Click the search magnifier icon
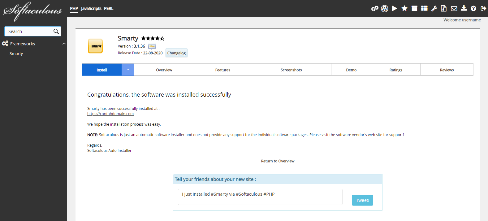 click(x=56, y=31)
